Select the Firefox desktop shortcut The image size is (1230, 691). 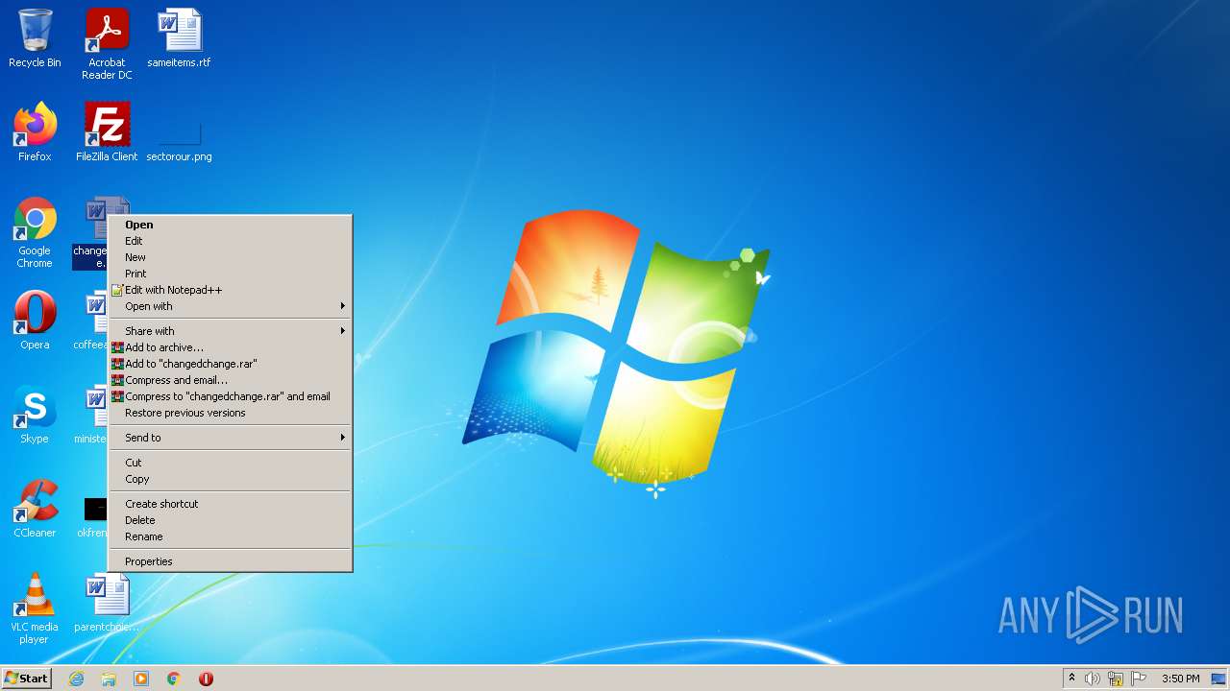coord(35,132)
